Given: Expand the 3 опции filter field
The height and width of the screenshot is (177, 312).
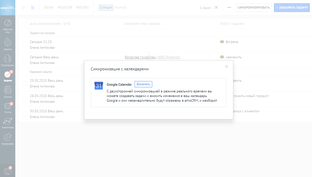Looking at the screenshot, I should [x=106, y=7].
